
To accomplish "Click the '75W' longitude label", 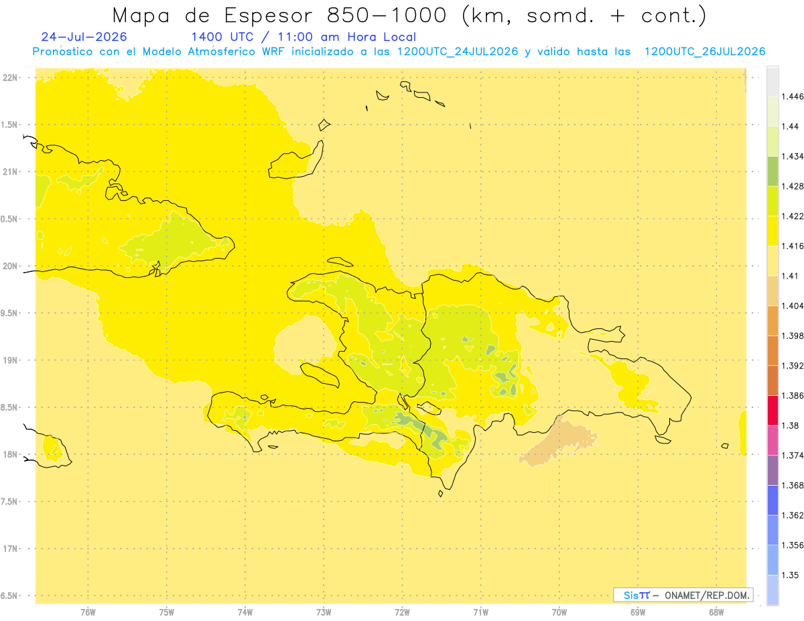I will [167, 612].
